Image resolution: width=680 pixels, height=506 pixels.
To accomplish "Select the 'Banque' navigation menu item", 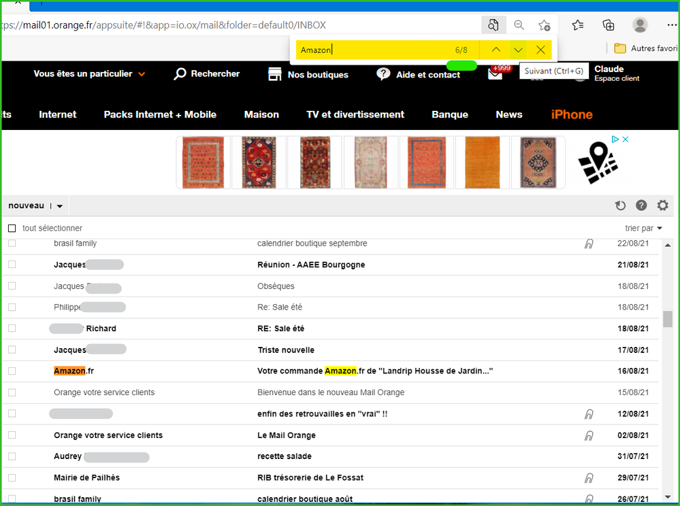I will (449, 114).
